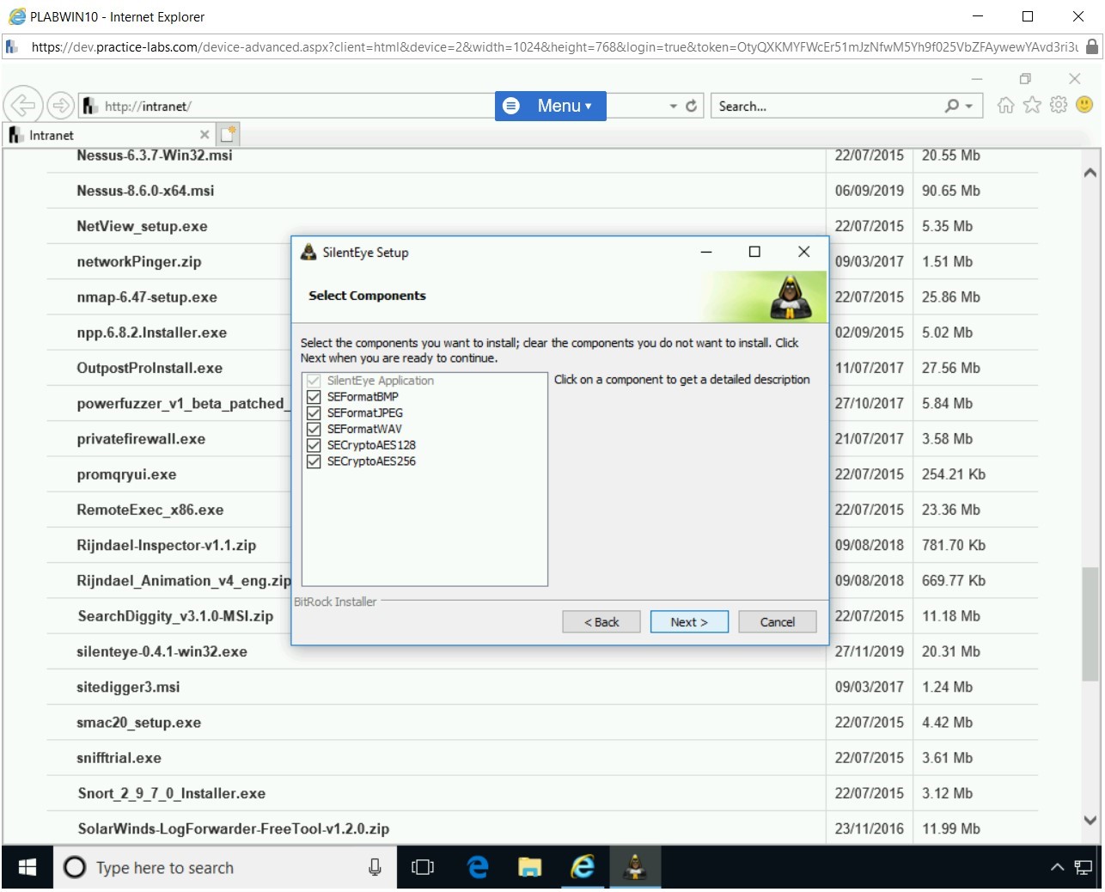This screenshot has width=1105, height=892.
Task: Select the Intranet browser tab
Action: point(103,135)
